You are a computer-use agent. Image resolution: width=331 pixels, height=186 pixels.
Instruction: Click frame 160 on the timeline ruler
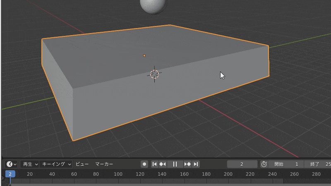tap(184, 174)
